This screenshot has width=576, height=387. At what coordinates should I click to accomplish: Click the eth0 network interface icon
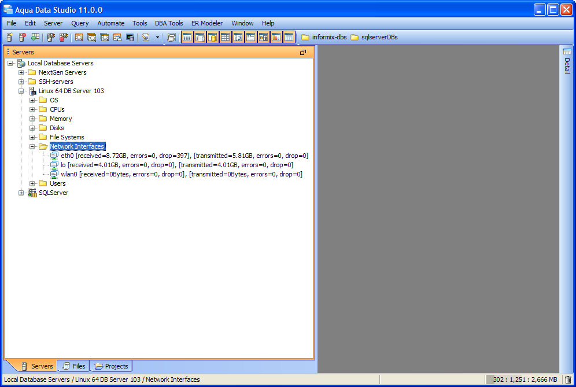pyautogui.click(x=54, y=156)
